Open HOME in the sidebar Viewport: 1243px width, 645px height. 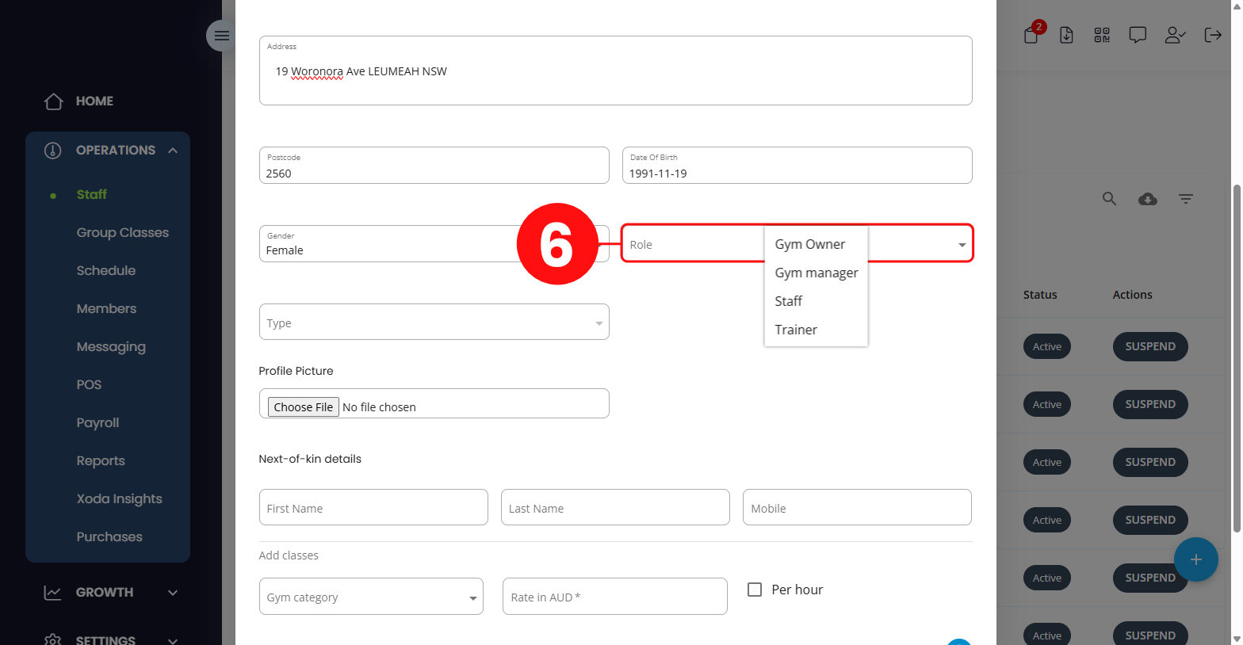point(94,101)
